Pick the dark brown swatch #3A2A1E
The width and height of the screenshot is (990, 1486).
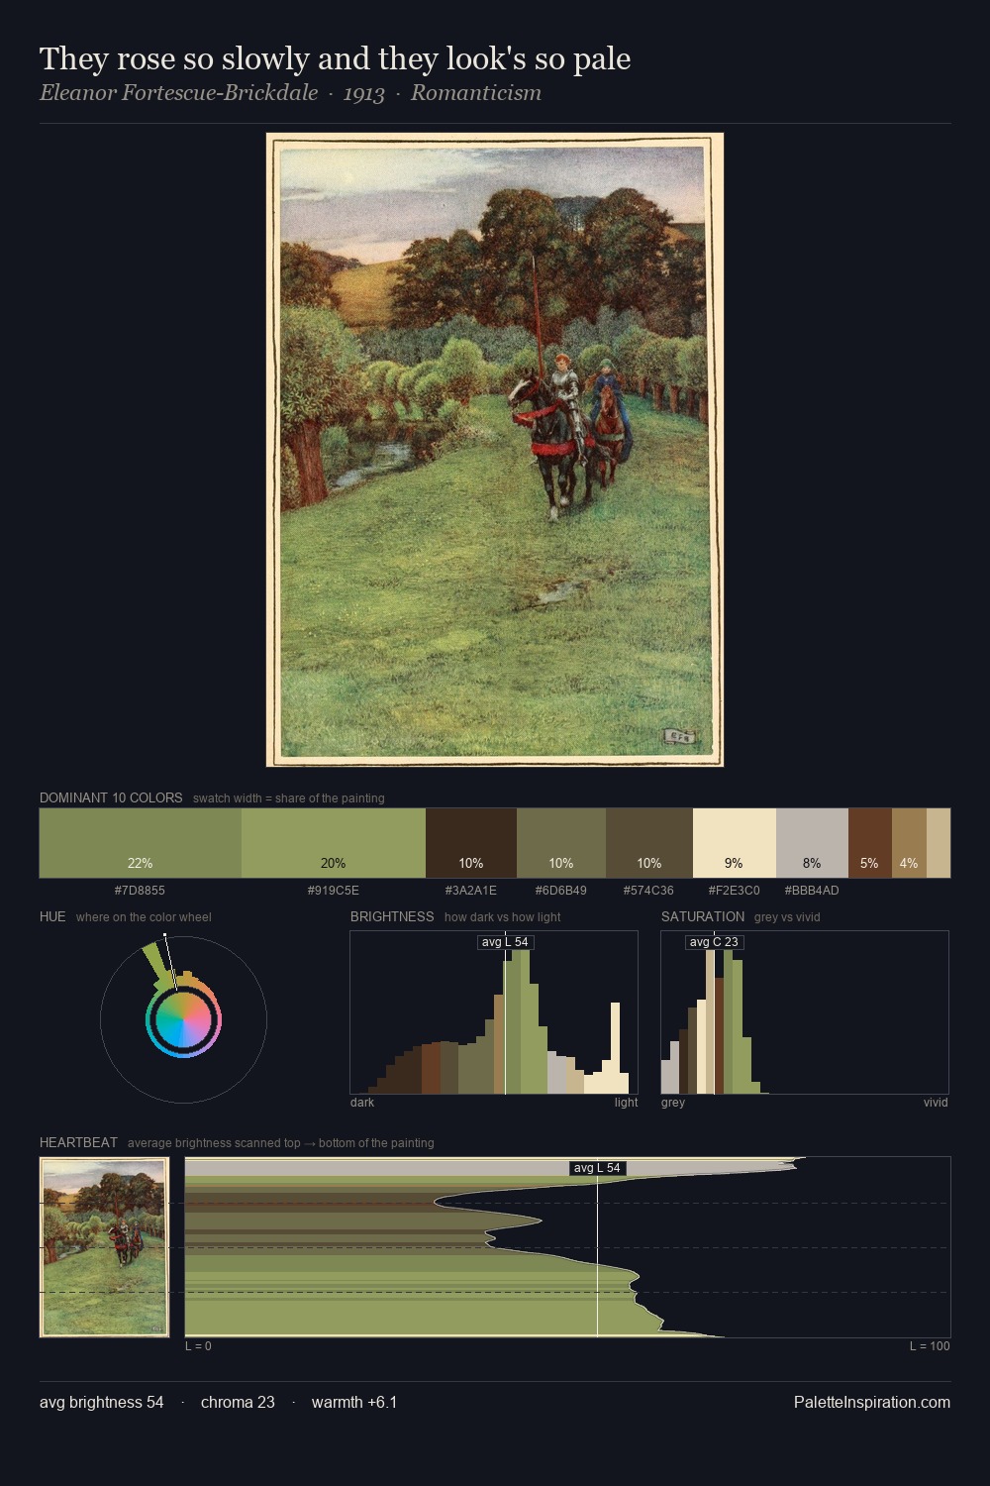(471, 843)
